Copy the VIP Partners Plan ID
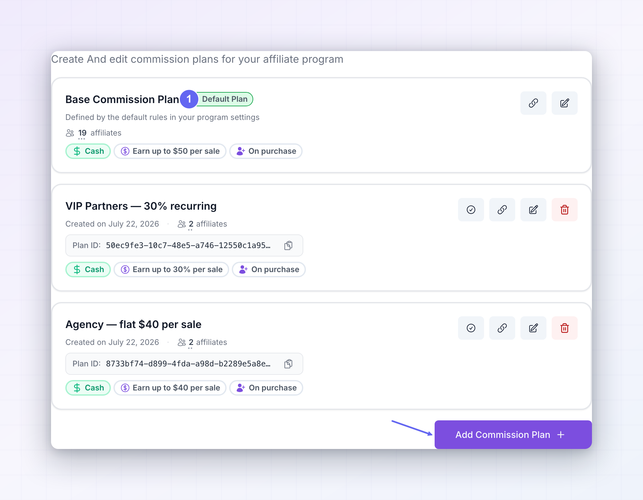This screenshot has width=643, height=500. 288,245
